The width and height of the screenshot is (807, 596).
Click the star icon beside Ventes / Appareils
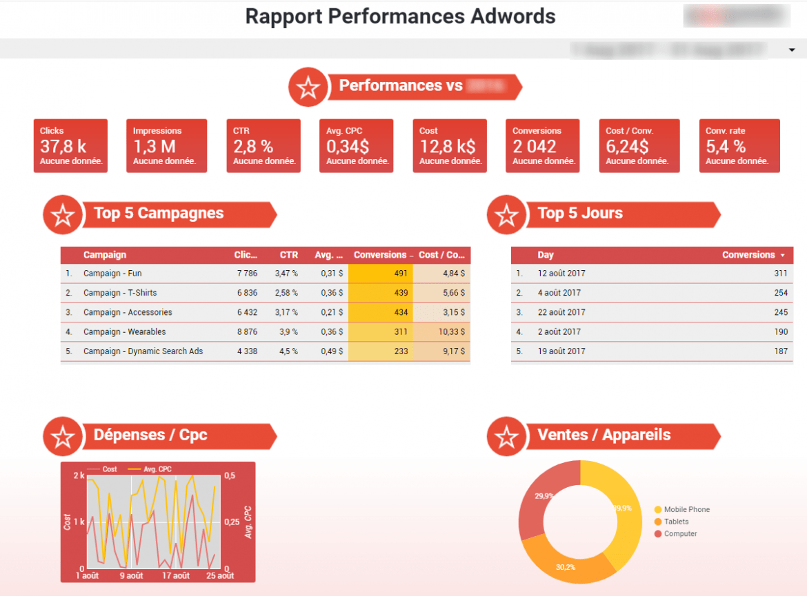(506, 437)
